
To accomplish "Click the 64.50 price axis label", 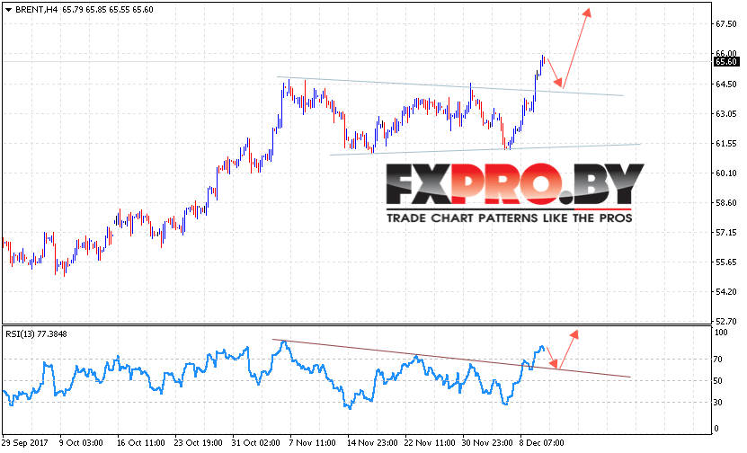I will [726, 84].
